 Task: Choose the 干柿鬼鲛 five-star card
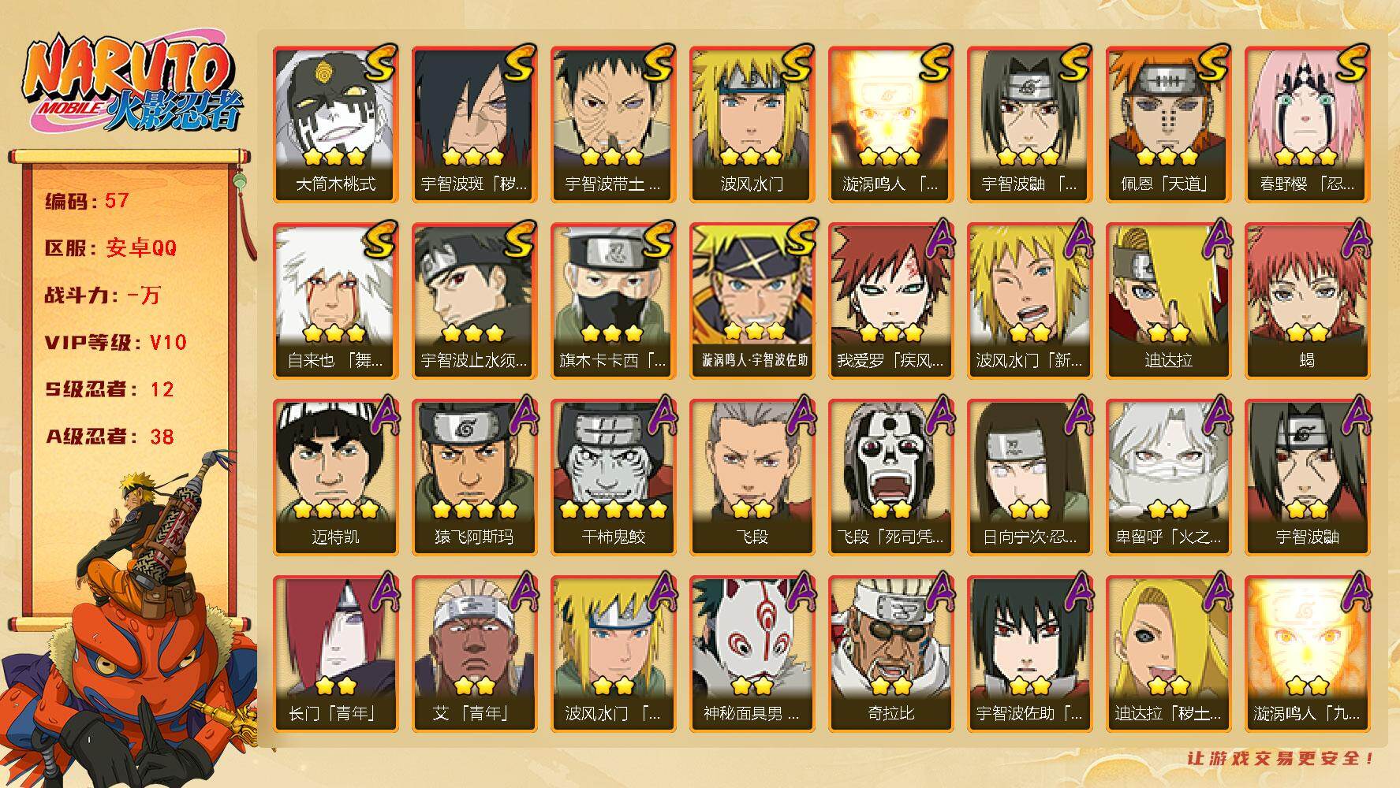(x=613, y=478)
